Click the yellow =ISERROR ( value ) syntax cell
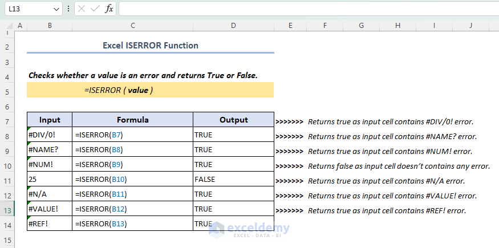Screen dimensions: 499x248 [150, 90]
